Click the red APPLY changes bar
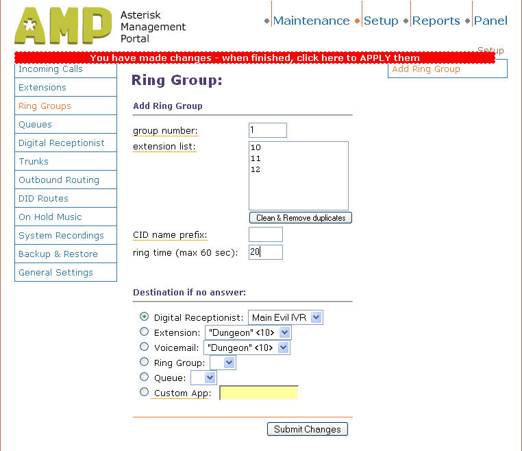This screenshot has width=522, height=451. click(x=254, y=58)
